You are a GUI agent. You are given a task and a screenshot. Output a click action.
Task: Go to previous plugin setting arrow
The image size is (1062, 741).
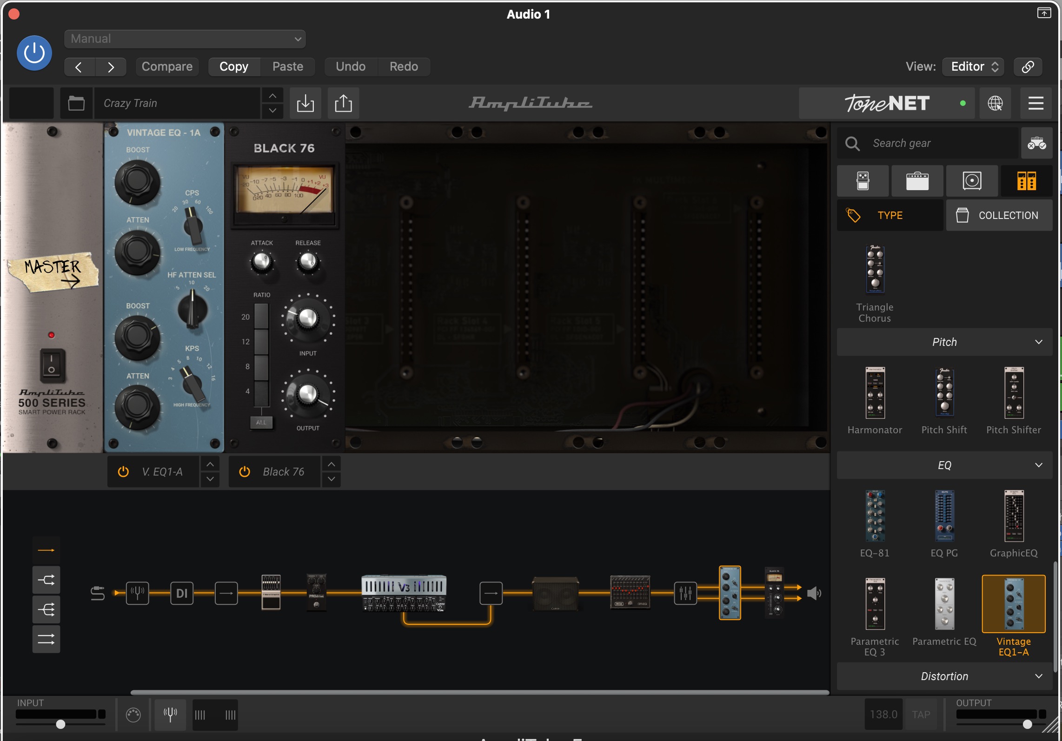79,67
